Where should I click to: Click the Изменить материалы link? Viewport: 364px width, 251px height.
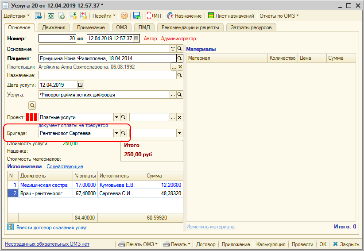[x=211, y=227]
